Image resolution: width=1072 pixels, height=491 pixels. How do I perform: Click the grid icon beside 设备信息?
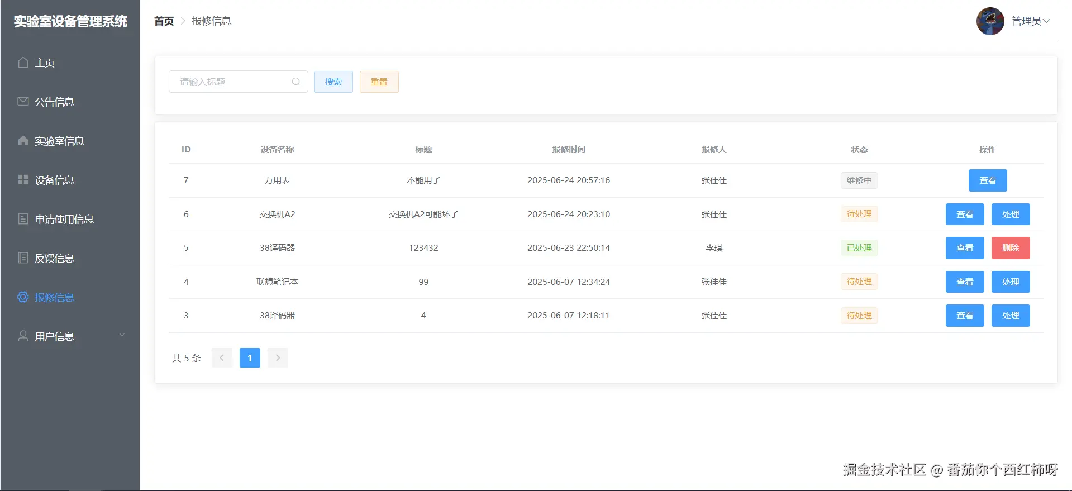(23, 180)
